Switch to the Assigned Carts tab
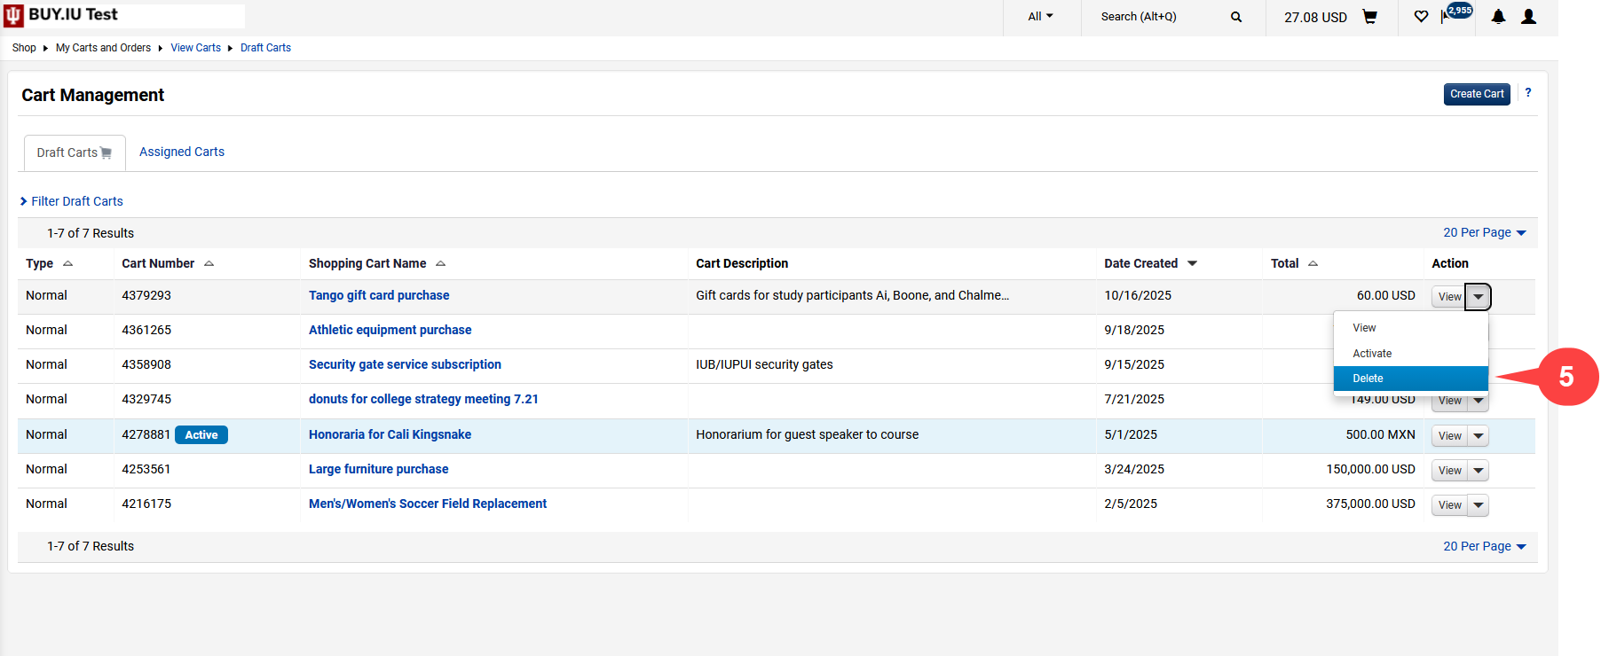This screenshot has width=1601, height=656. 182,152
